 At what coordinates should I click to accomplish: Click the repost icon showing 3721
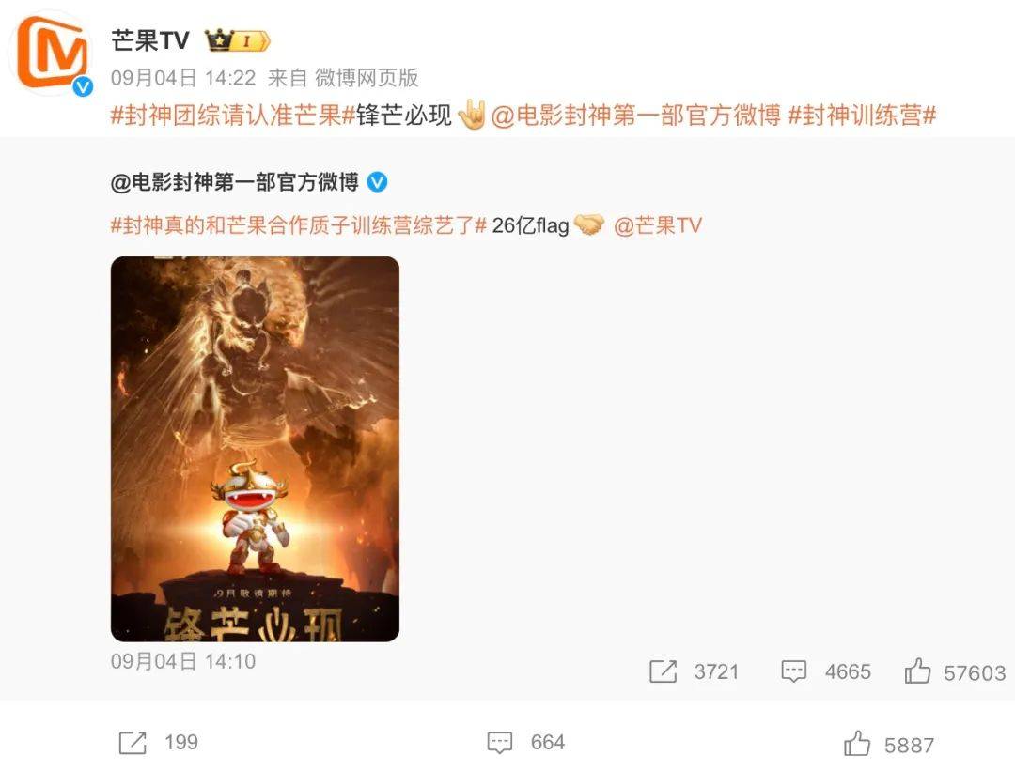click(663, 671)
